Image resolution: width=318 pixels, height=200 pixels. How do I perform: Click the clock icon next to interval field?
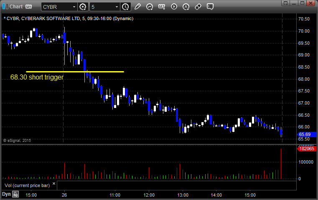[125, 7]
